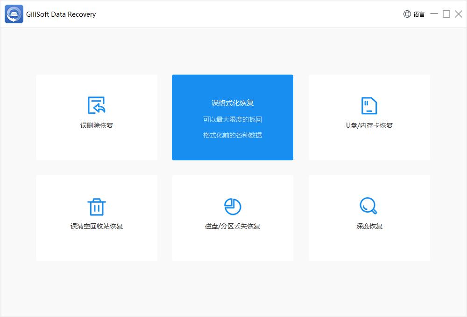
Task: Click the 误删除恢复 arrow-box icon
Action: 97,105
